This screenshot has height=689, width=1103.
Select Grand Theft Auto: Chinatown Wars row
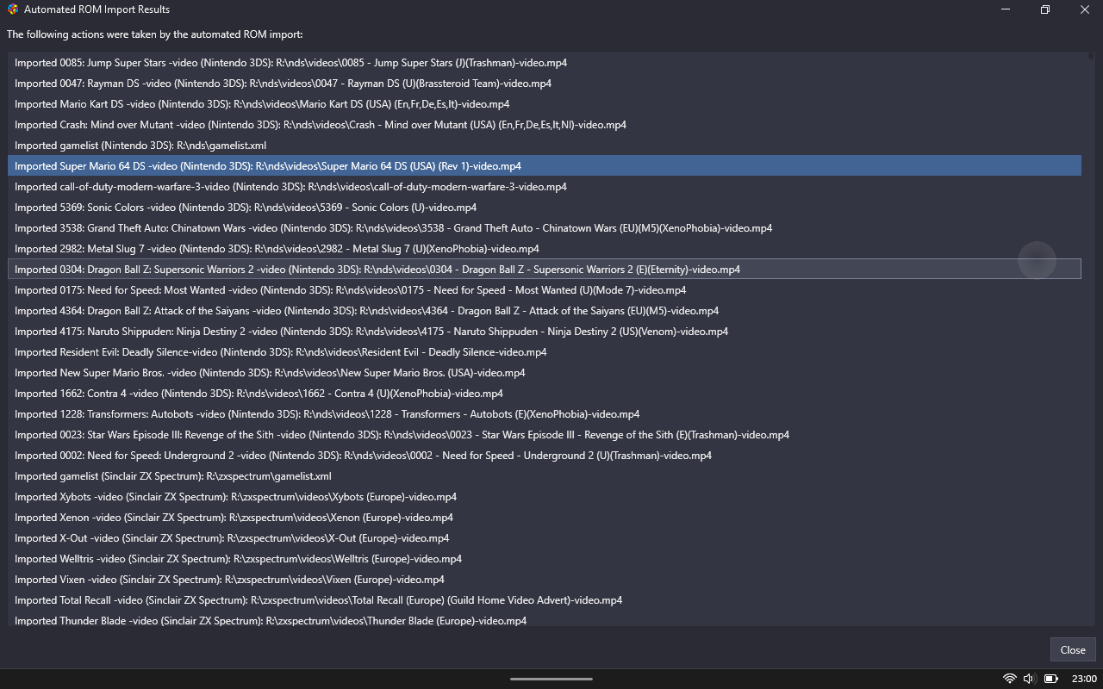pyautogui.click(x=545, y=228)
